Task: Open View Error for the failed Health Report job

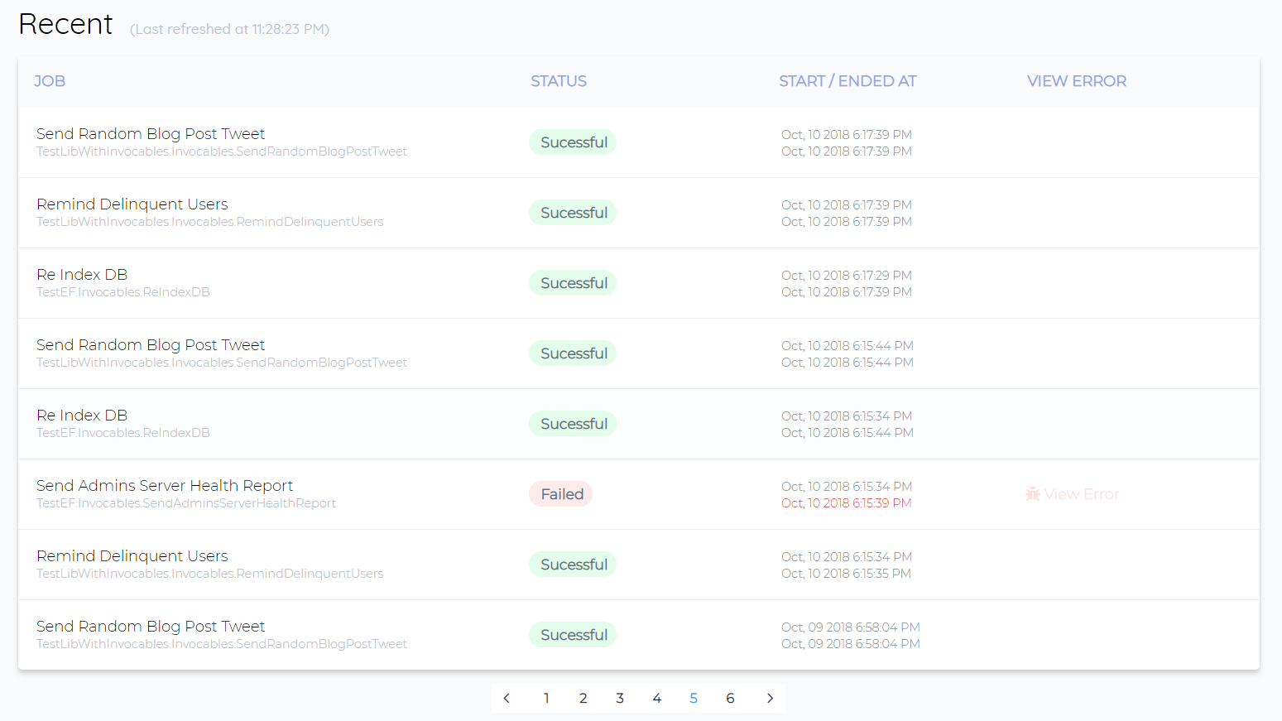Action: pyautogui.click(x=1073, y=494)
